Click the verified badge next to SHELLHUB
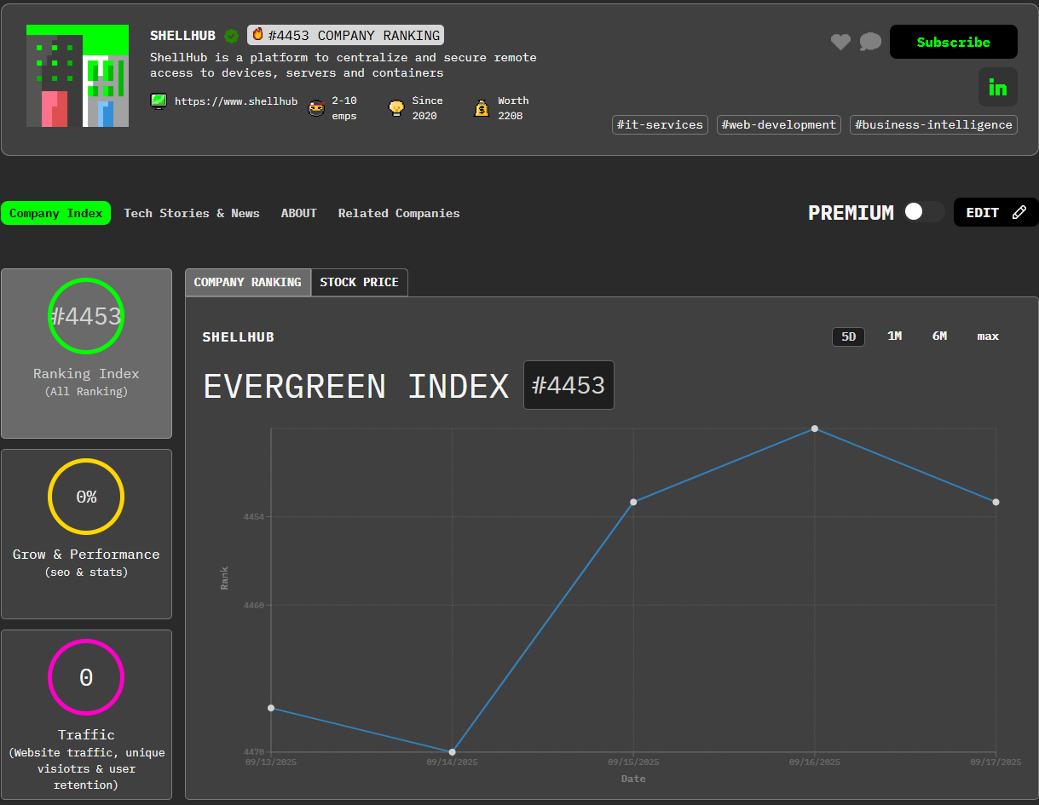Screen dimensions: 1039x805 tap(231, 36)
